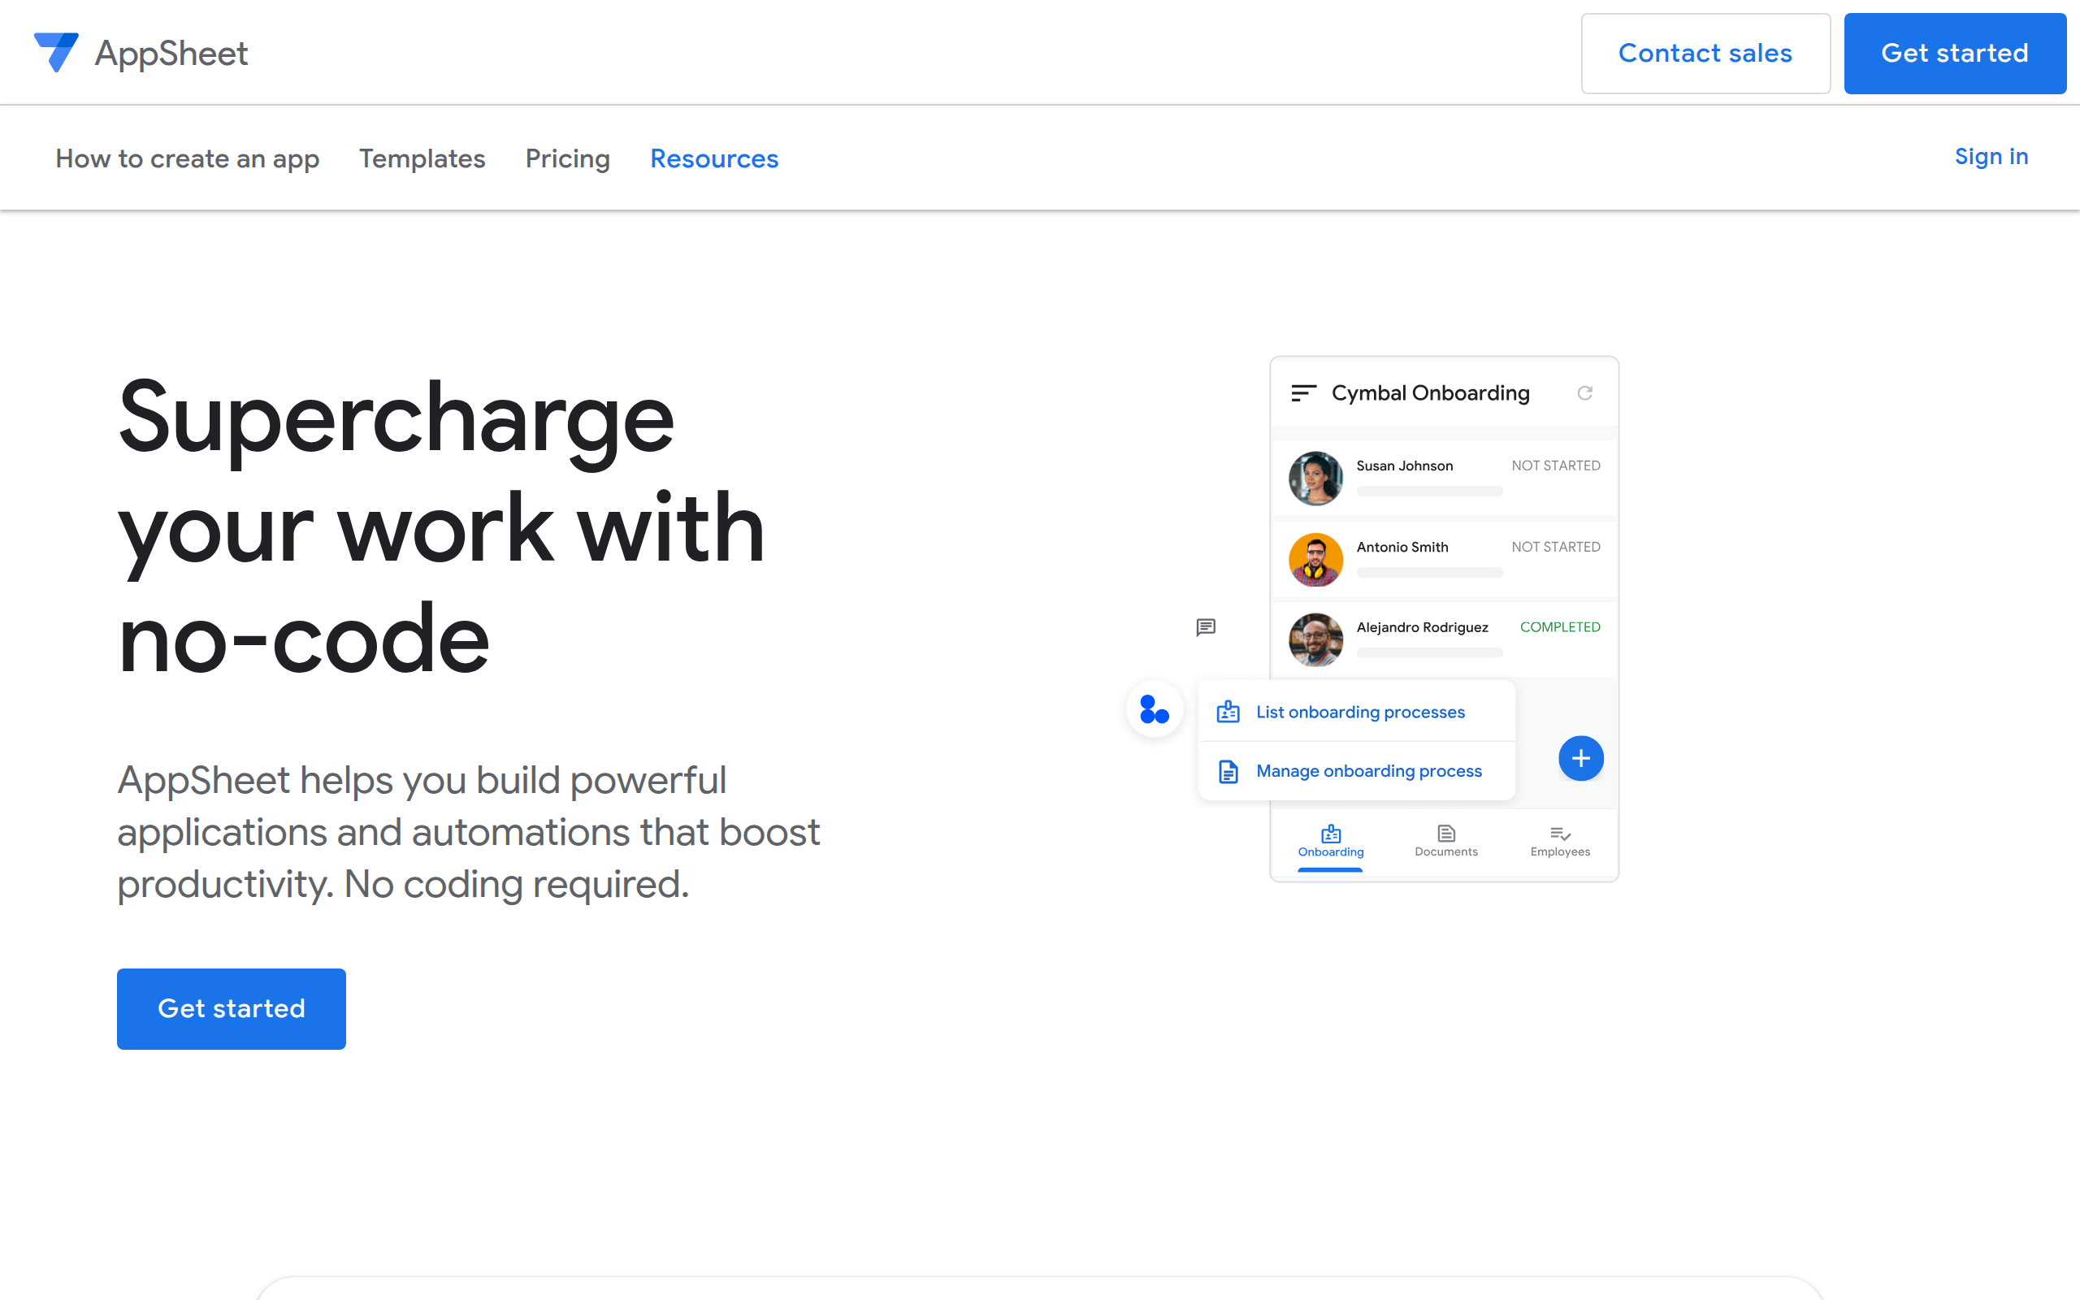2080x1300 pixels.
Task: Switch to the Documents tab
Action: tap(1445, 841)
